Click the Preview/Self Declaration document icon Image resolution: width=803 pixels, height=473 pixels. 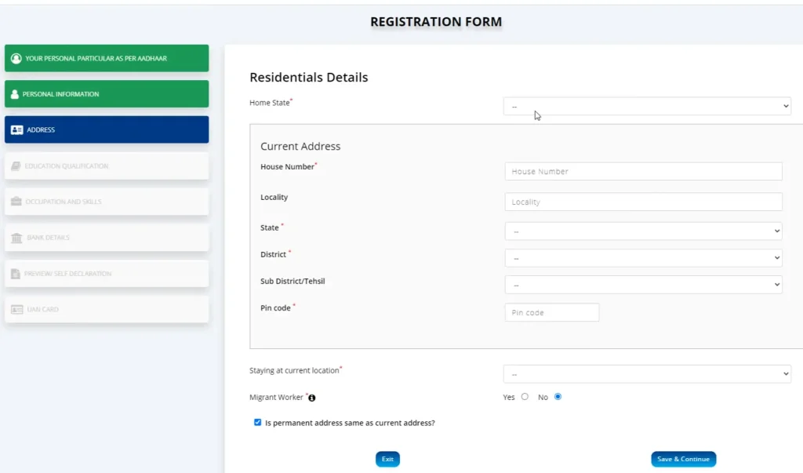point(16,274)
